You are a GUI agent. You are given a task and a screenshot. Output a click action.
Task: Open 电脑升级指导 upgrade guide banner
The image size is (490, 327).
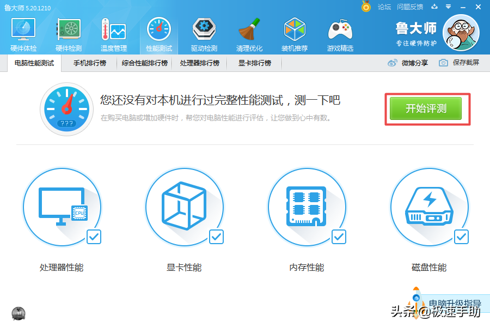[455, 303]
